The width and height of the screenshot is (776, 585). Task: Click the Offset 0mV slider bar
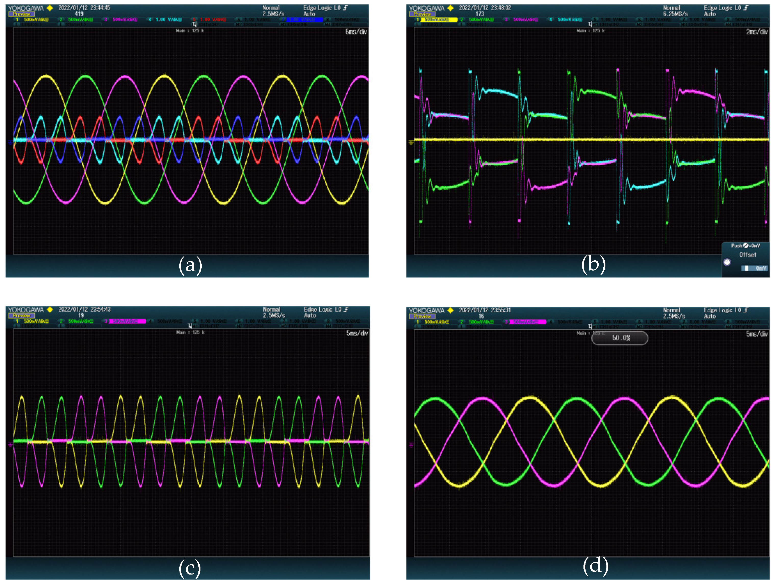754,268
